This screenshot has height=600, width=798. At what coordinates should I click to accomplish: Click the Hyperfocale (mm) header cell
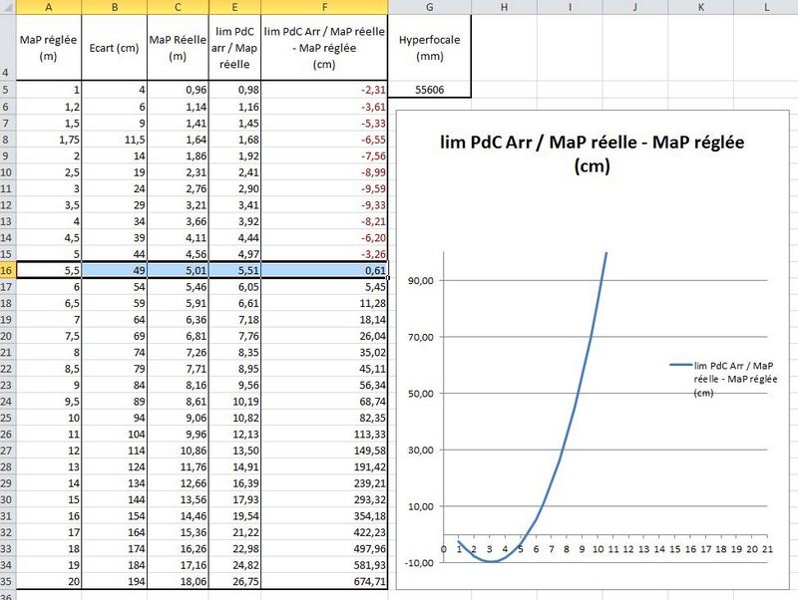pyautogui.click(x=429, y=49)
